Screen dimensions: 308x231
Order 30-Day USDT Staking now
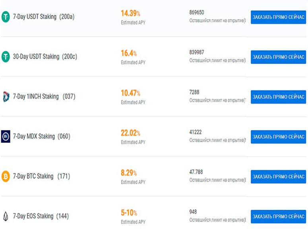coord(278,57)
